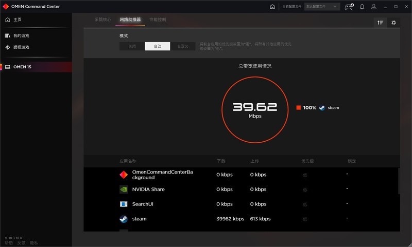This screenshot has height=247, width=412.
Task: Close the OMEN Command Center window
Action: (406, 7)
